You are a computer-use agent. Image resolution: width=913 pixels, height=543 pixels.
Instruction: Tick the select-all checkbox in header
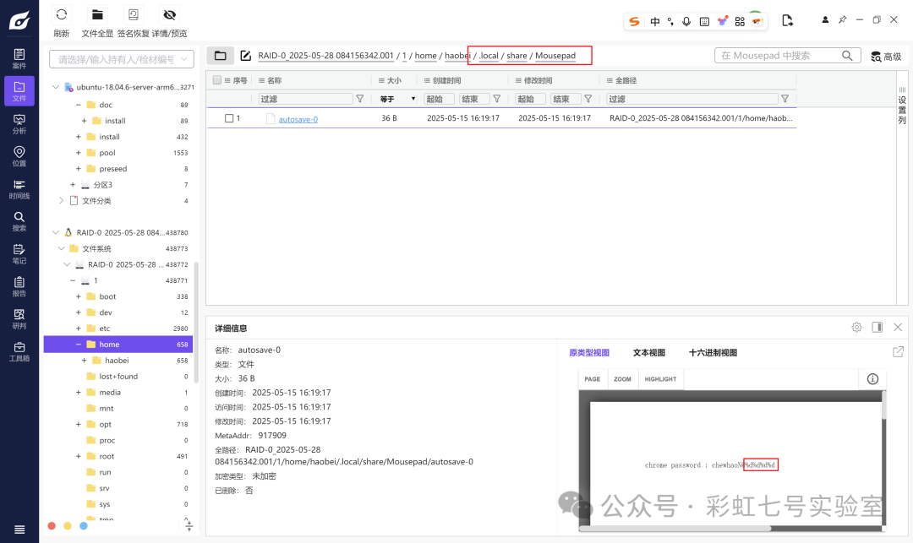[x=217, y=80]
